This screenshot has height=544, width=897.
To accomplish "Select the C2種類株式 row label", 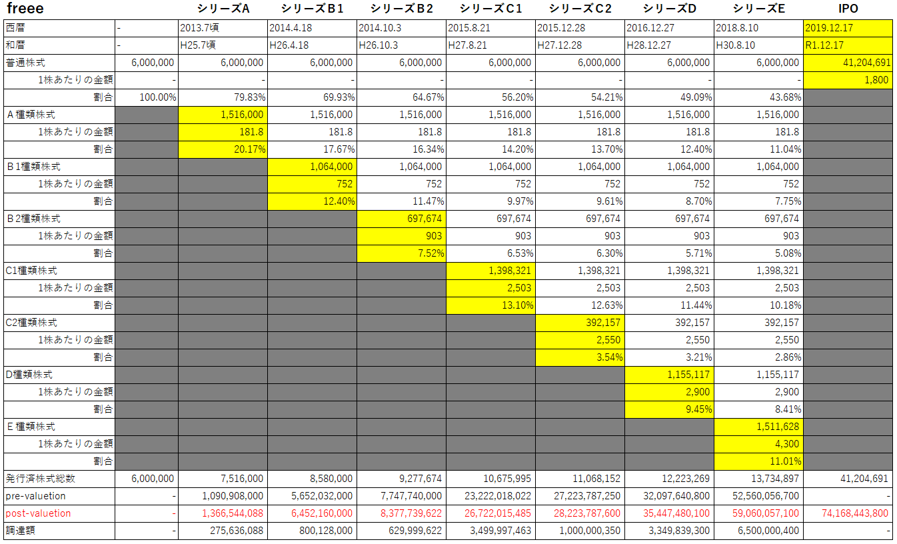I will [59, 323].
